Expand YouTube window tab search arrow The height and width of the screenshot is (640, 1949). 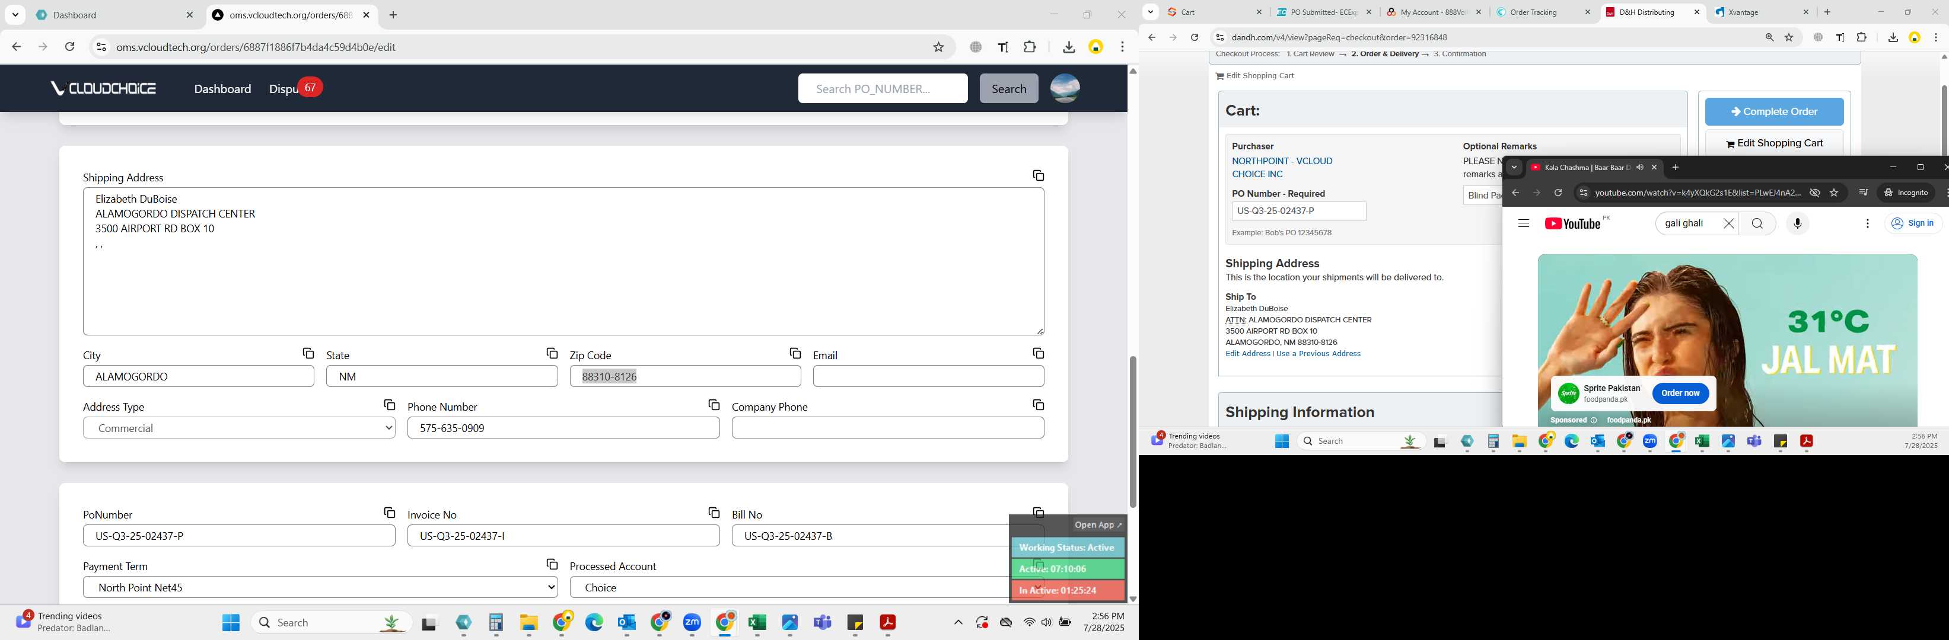pos(1514,168)
